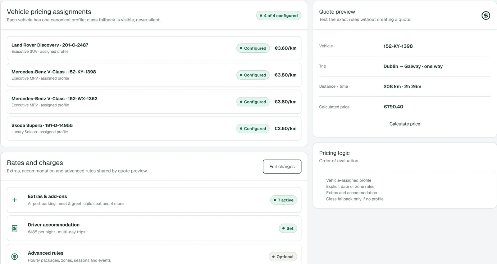Click the Vehicle pricing assignments heading

49,12
